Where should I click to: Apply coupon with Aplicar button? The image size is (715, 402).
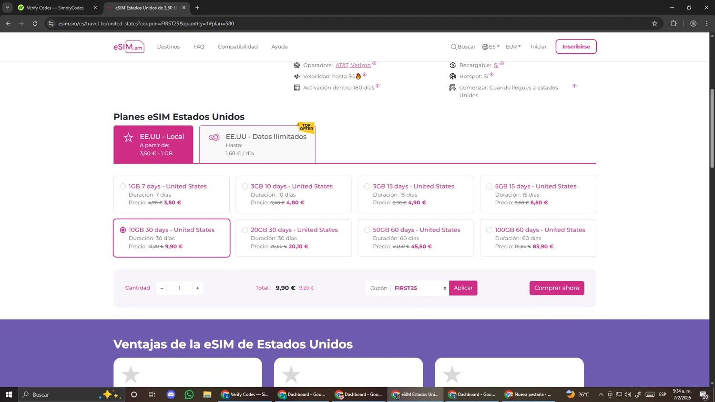pos(463,288)
